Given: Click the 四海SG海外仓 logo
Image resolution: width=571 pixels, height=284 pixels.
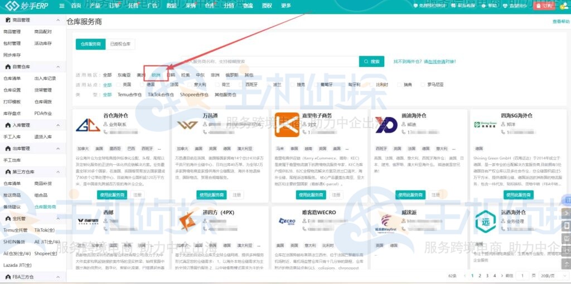Looking at the screenshot, I should 486,125.
